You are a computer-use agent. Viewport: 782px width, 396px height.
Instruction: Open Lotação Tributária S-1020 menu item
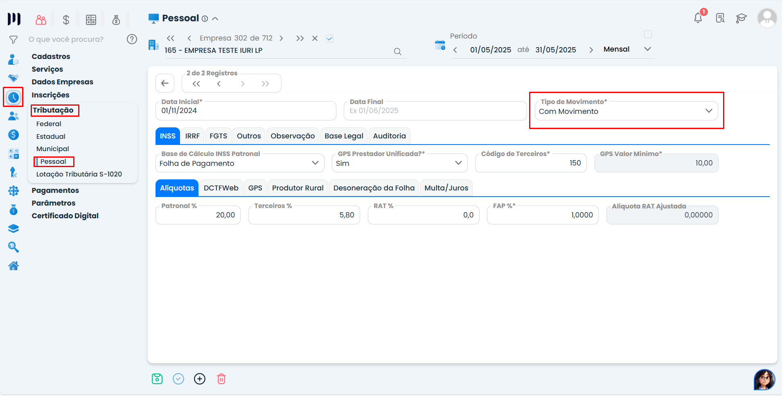pyautogui.click(x=79, y=174)
